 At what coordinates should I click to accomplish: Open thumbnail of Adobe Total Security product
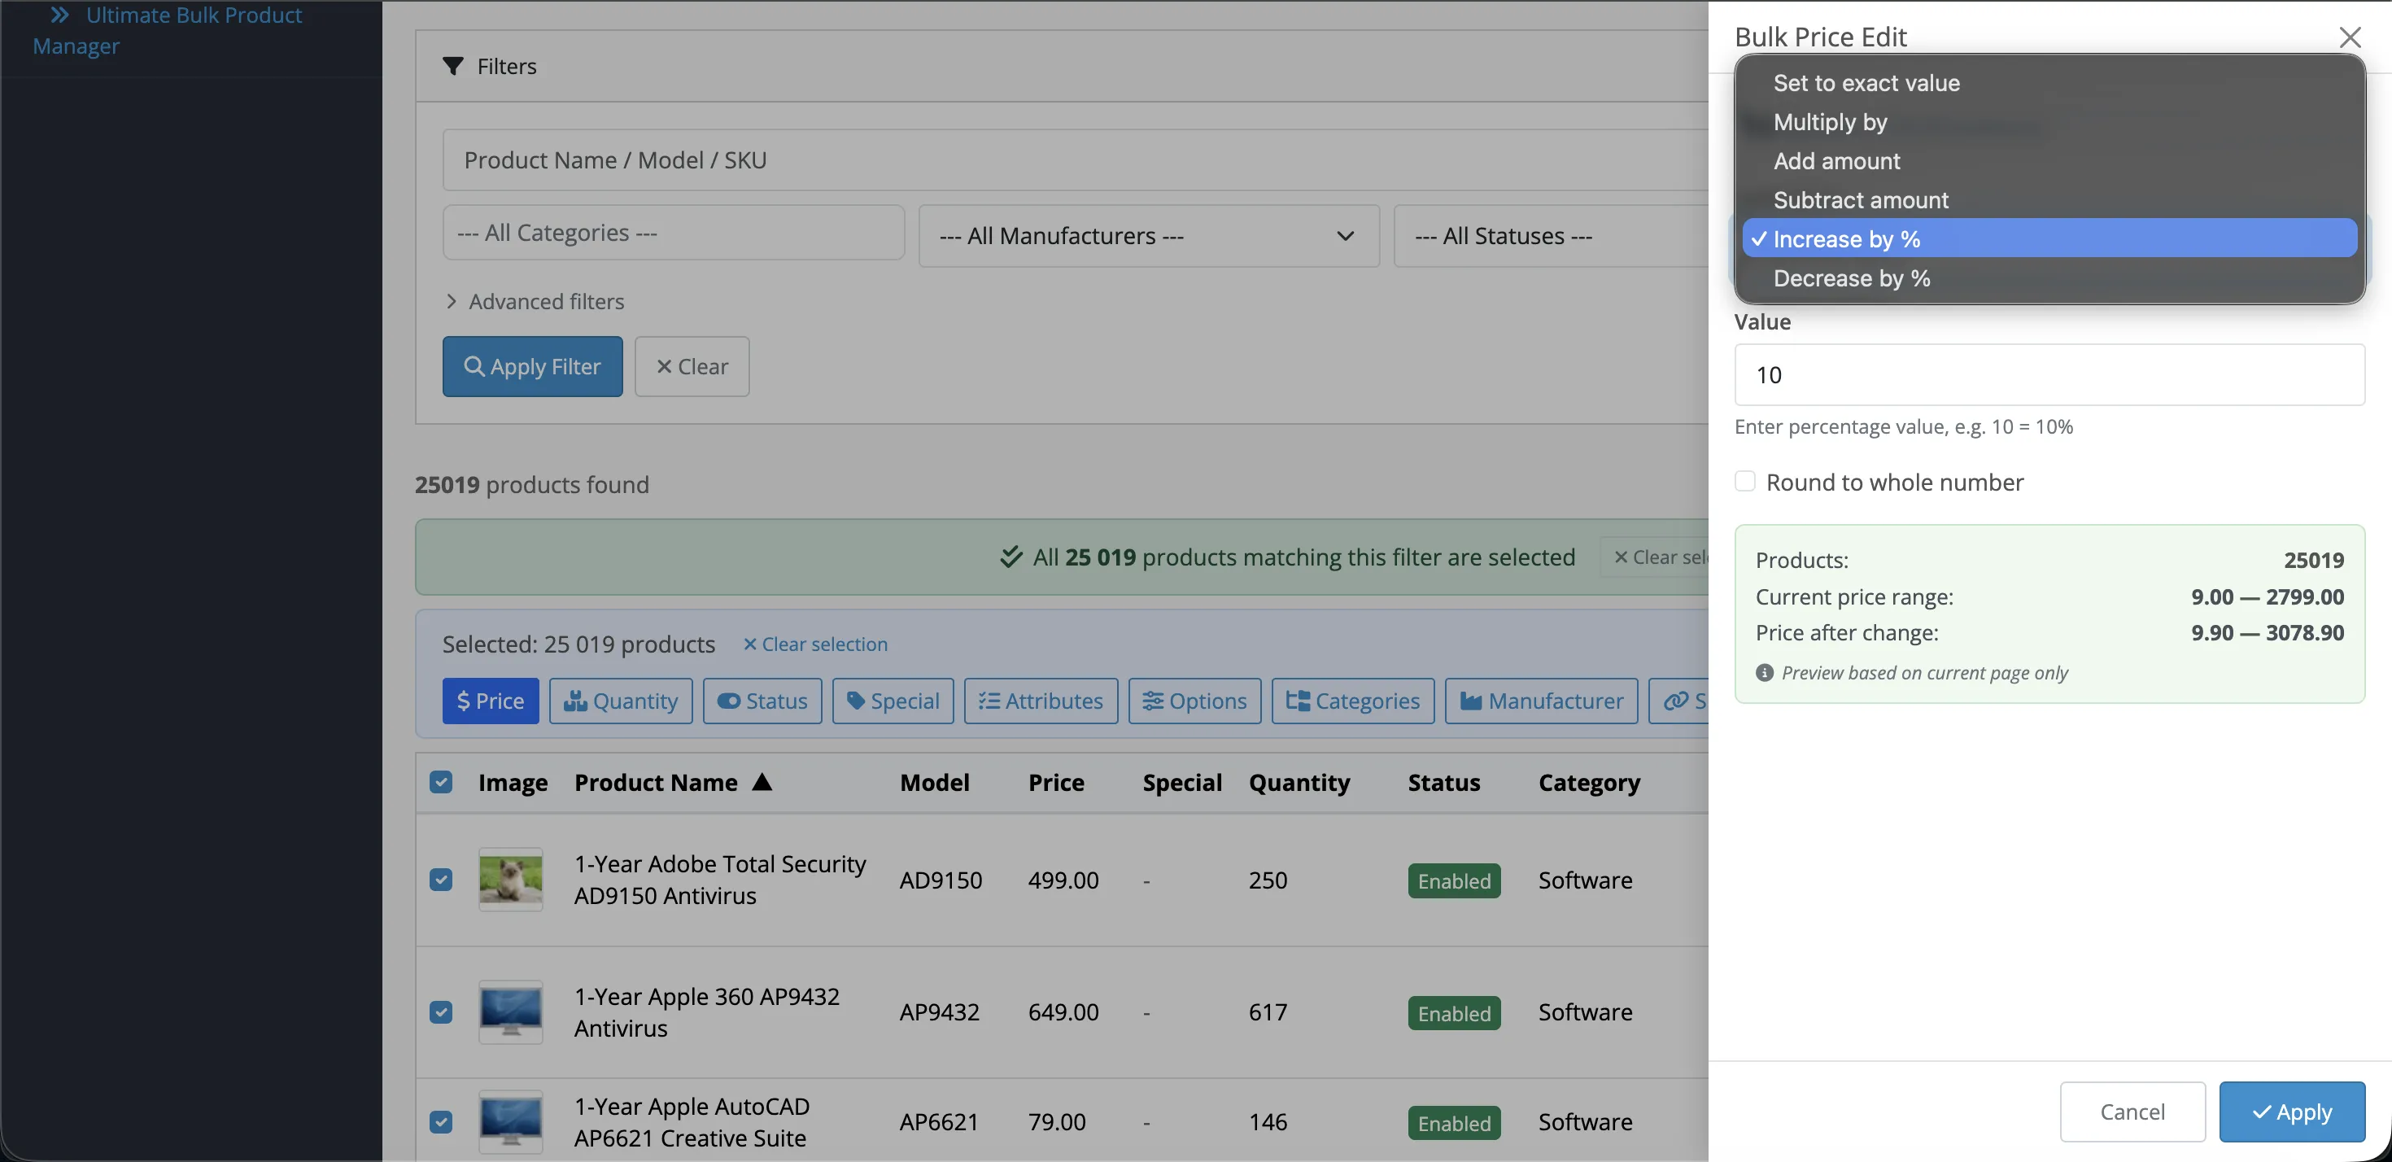511,880
